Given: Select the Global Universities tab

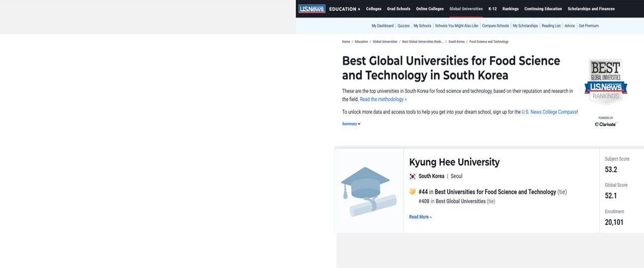Looking at the screenshot, I should pos(466,9).
